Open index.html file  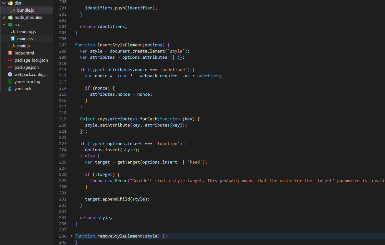tap(24, 53)
